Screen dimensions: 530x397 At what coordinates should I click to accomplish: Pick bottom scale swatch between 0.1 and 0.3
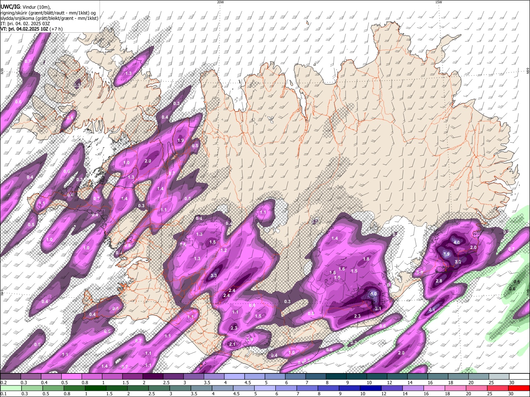(x=11, y=388)
